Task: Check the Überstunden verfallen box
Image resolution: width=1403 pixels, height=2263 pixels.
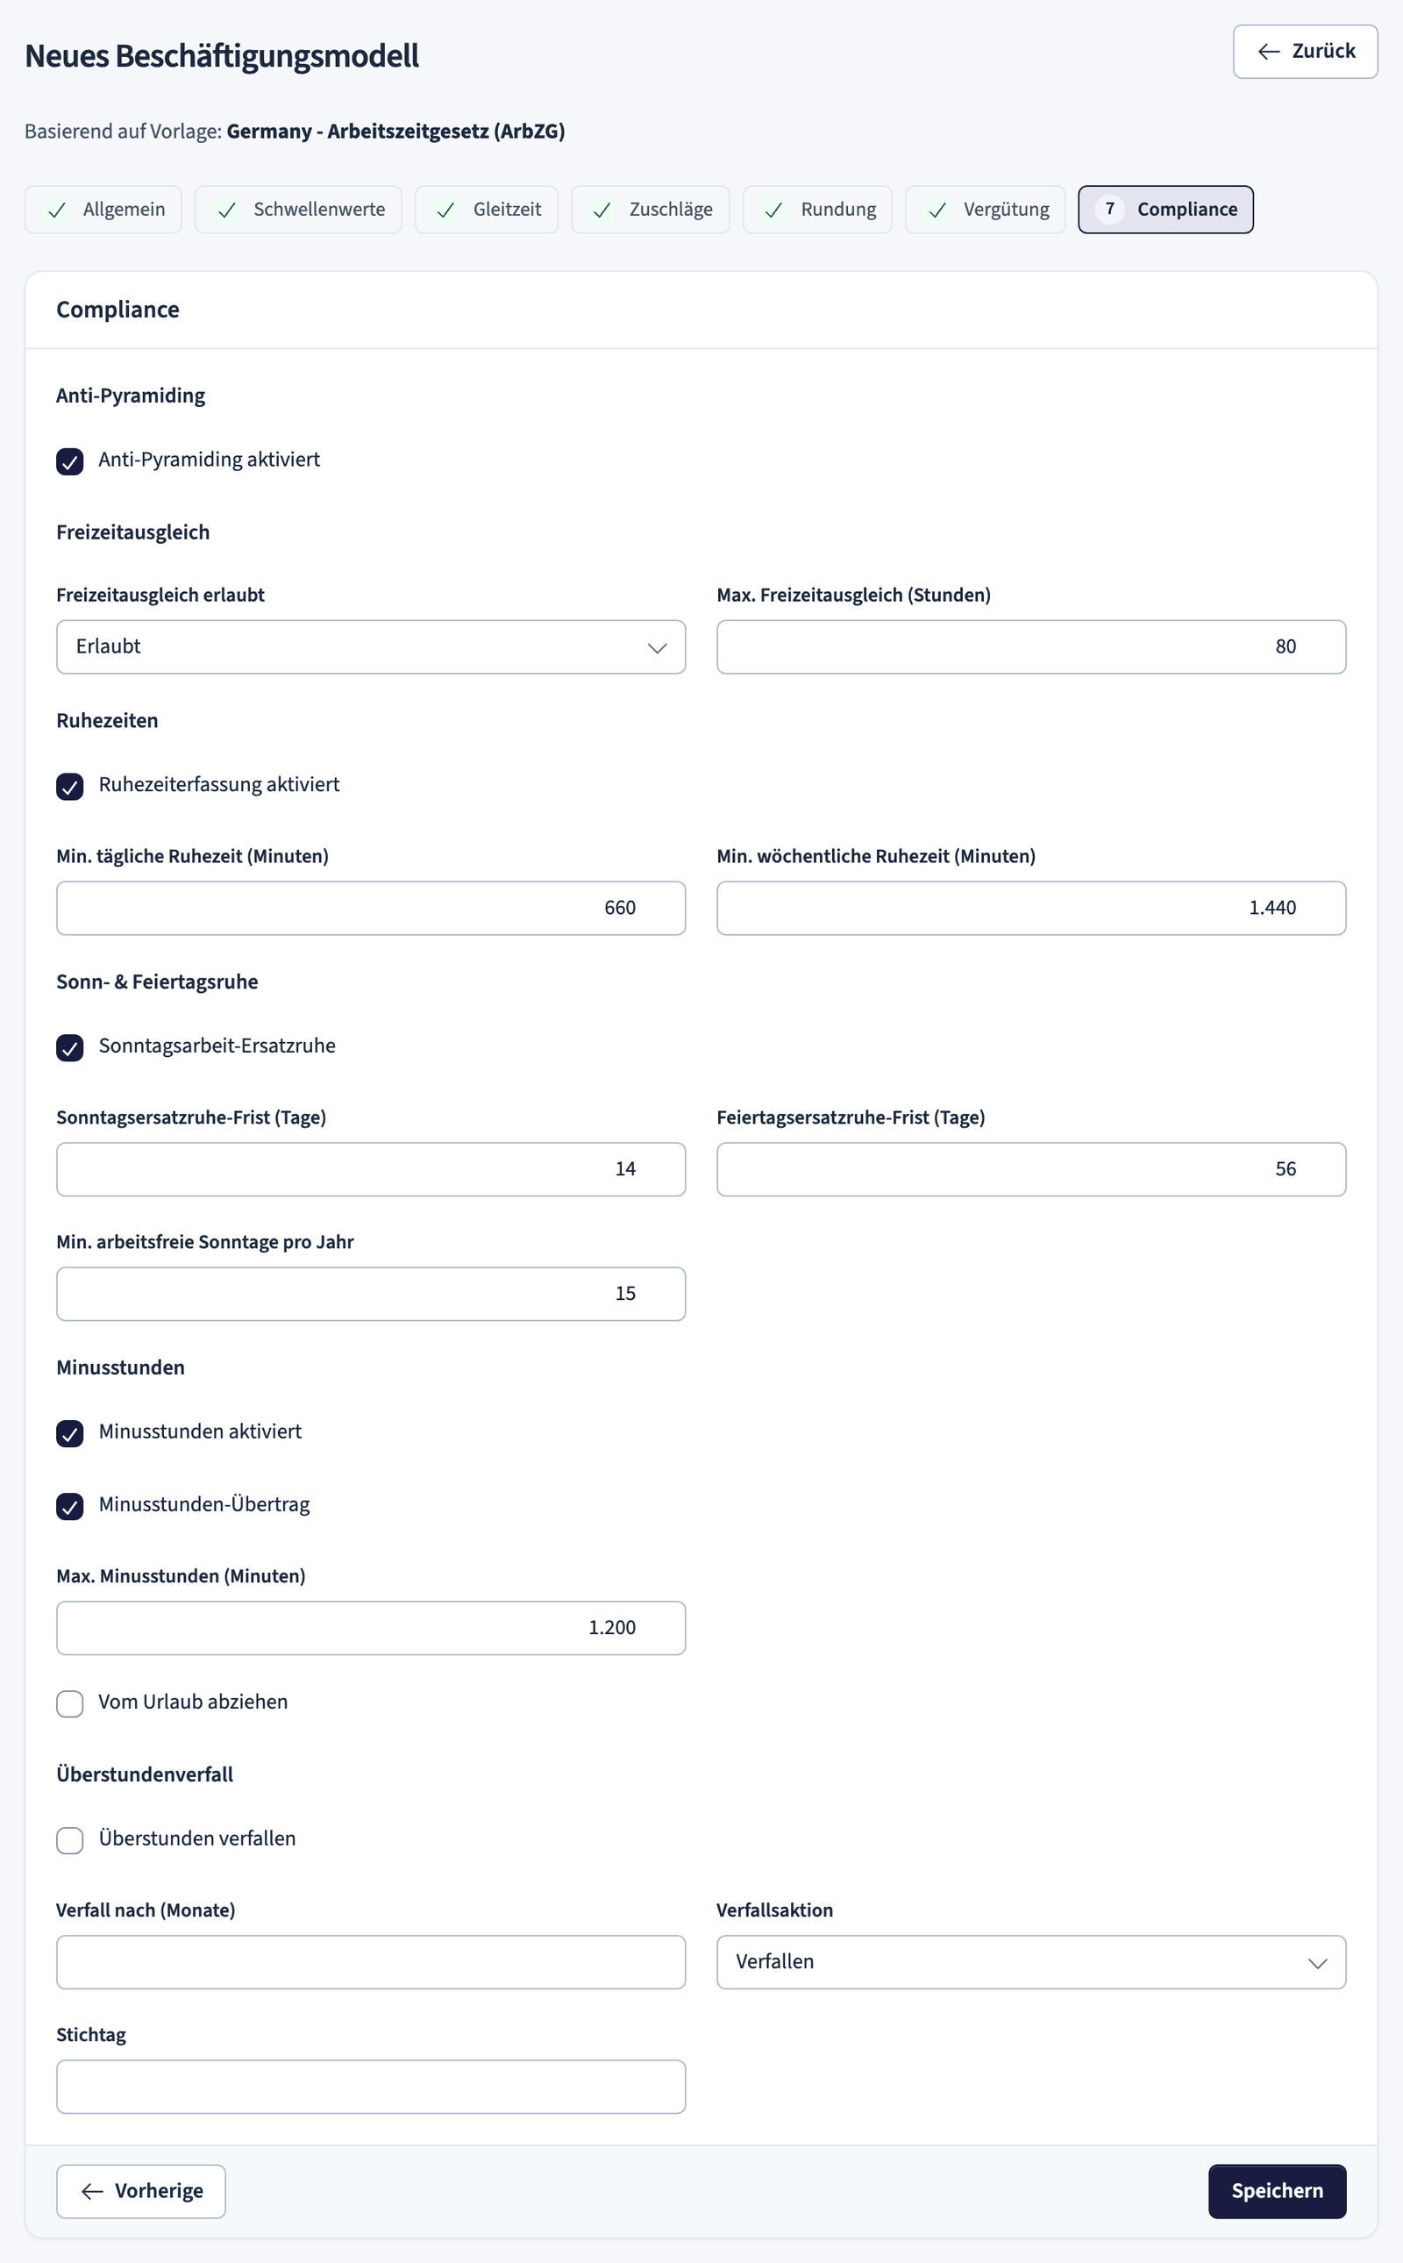Action: (69, 1839)
